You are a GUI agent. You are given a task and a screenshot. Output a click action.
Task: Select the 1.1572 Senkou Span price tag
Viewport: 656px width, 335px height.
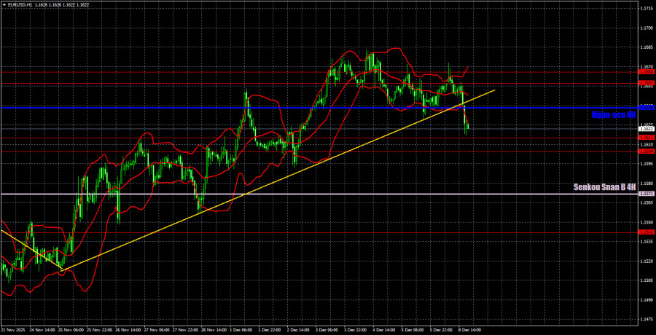pyautogui.click(x=646, y=194)
